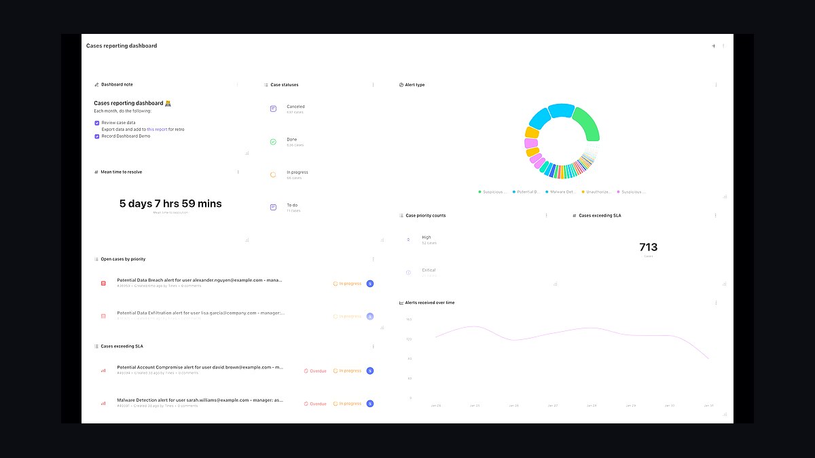Click resize handle of Dashboard note tile
The image size is (815, 458).
pyautogui.click(x=247, y=153)
